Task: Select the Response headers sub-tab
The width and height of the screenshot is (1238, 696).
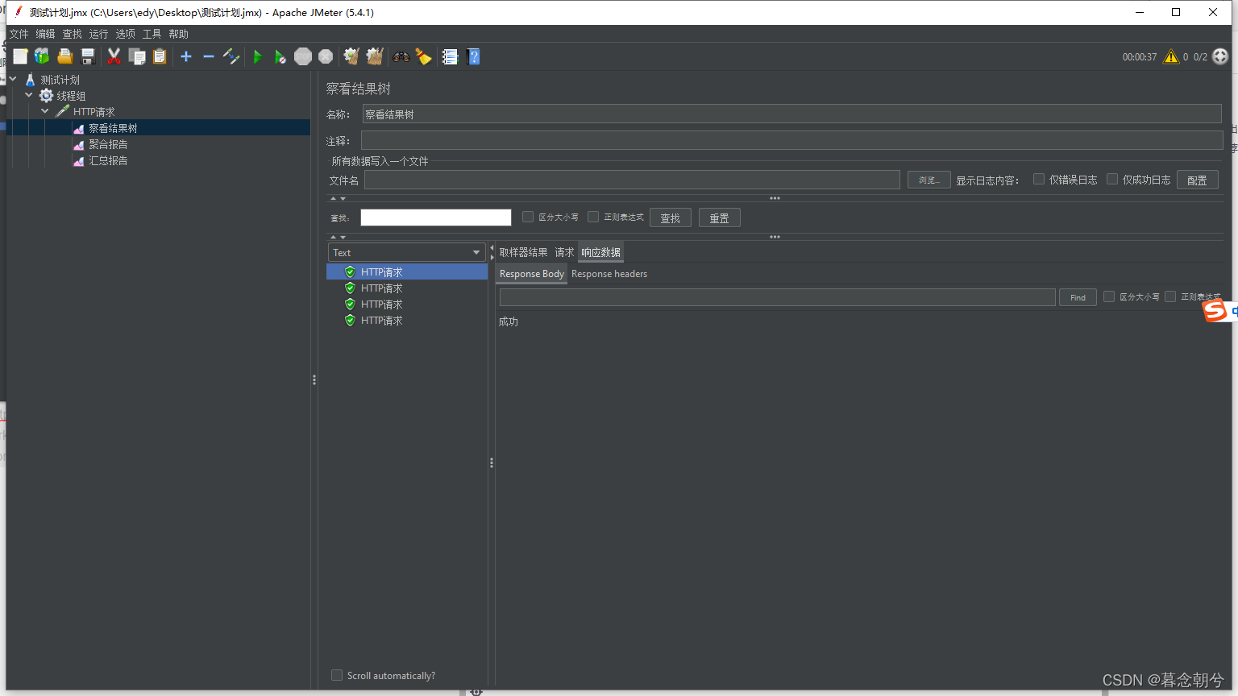Action: coord(609,274)
